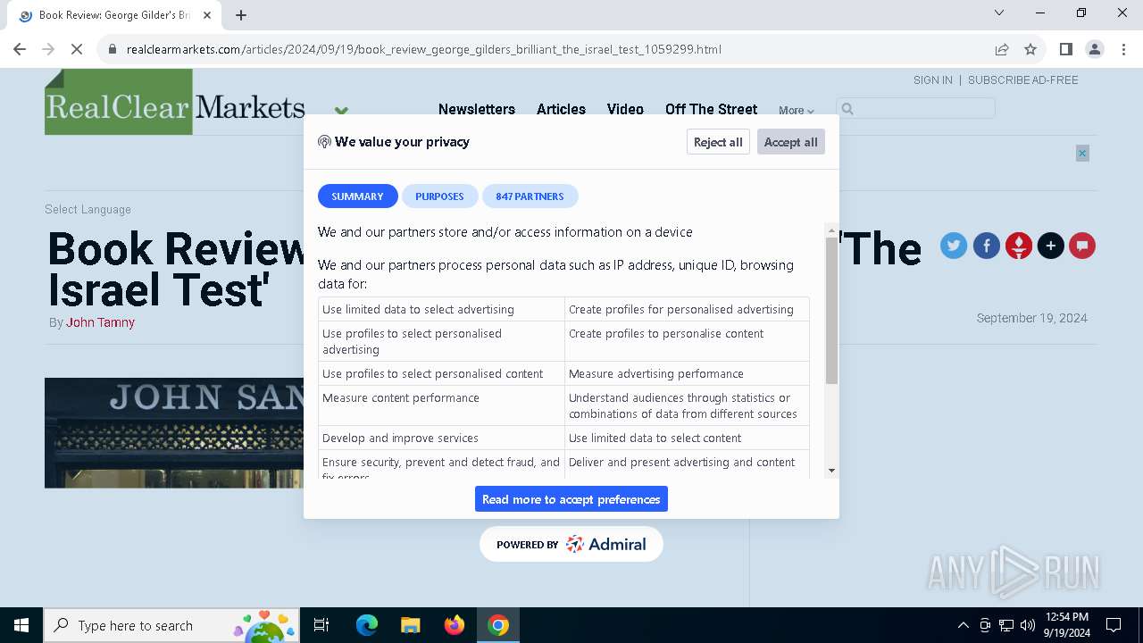Open Chrome profile avatar menu

1094,49
